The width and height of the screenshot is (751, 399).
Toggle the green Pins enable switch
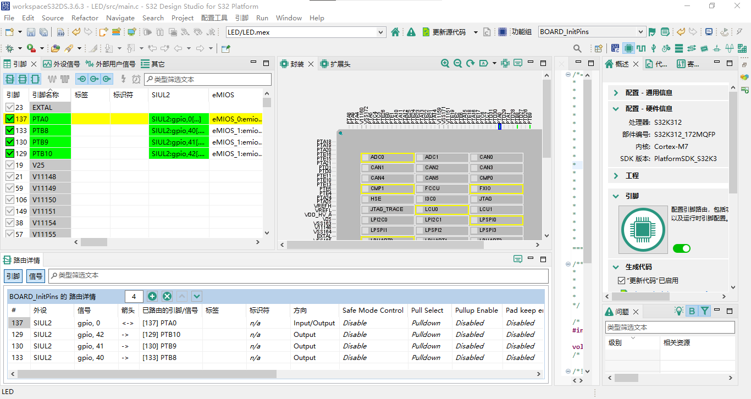coord(682,248)
